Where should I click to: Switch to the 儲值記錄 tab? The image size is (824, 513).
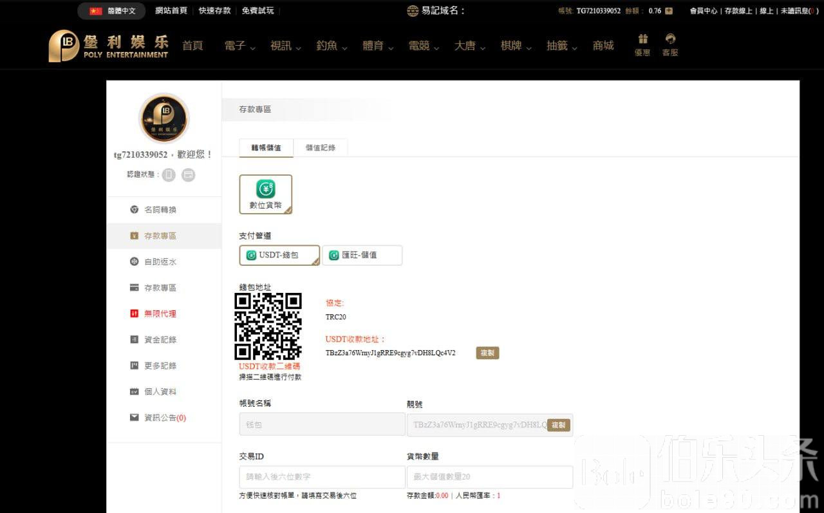(x=321, y=147)
